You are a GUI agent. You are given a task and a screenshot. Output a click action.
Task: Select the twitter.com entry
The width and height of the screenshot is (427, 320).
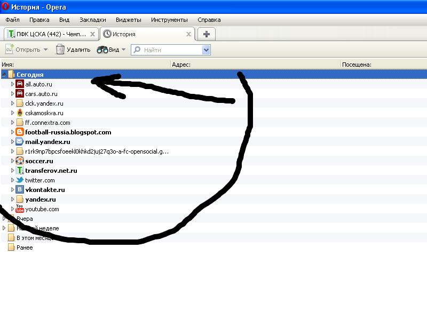40,180
